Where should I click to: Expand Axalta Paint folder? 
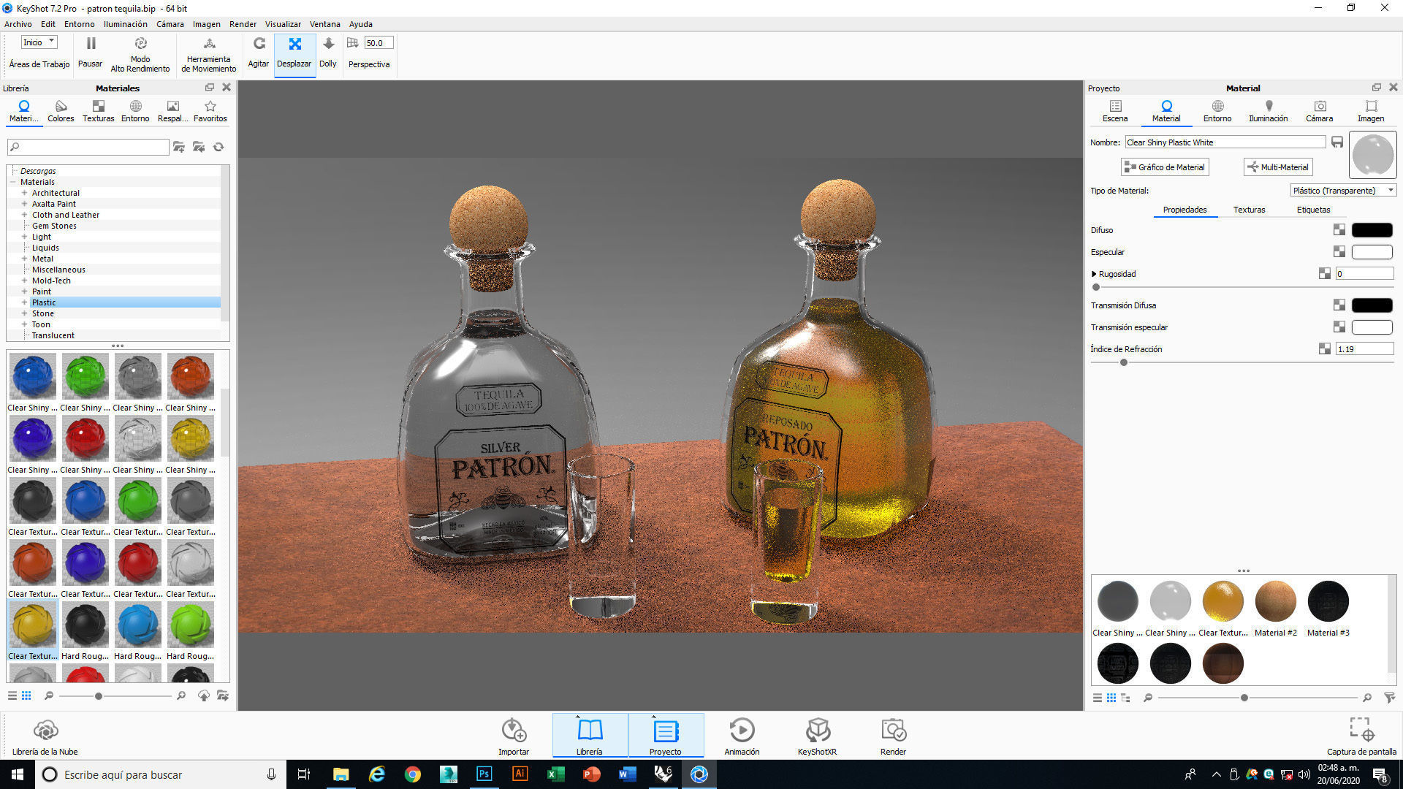24,204
